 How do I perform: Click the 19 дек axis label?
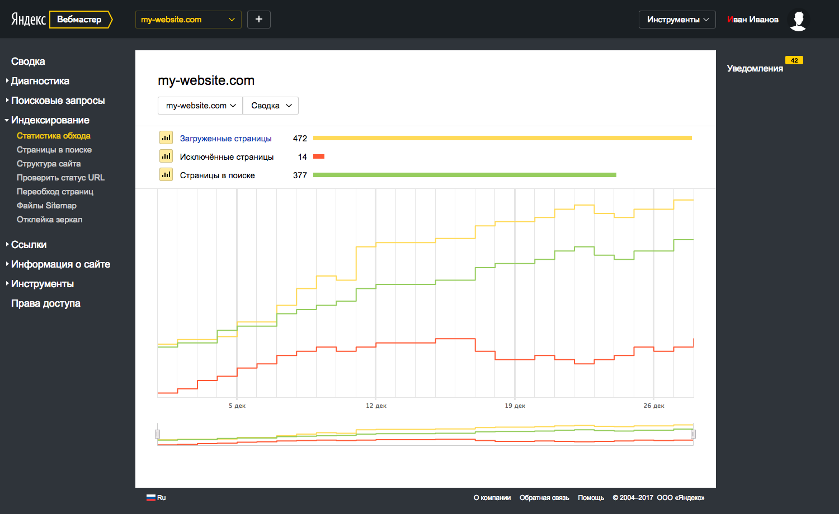point(515,406)
